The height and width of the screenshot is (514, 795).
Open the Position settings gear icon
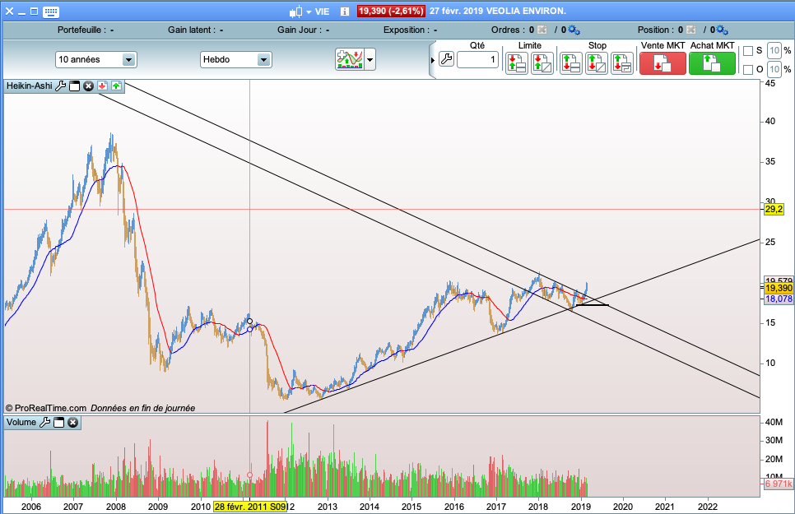pyautogui.click(x=722, y=30)
